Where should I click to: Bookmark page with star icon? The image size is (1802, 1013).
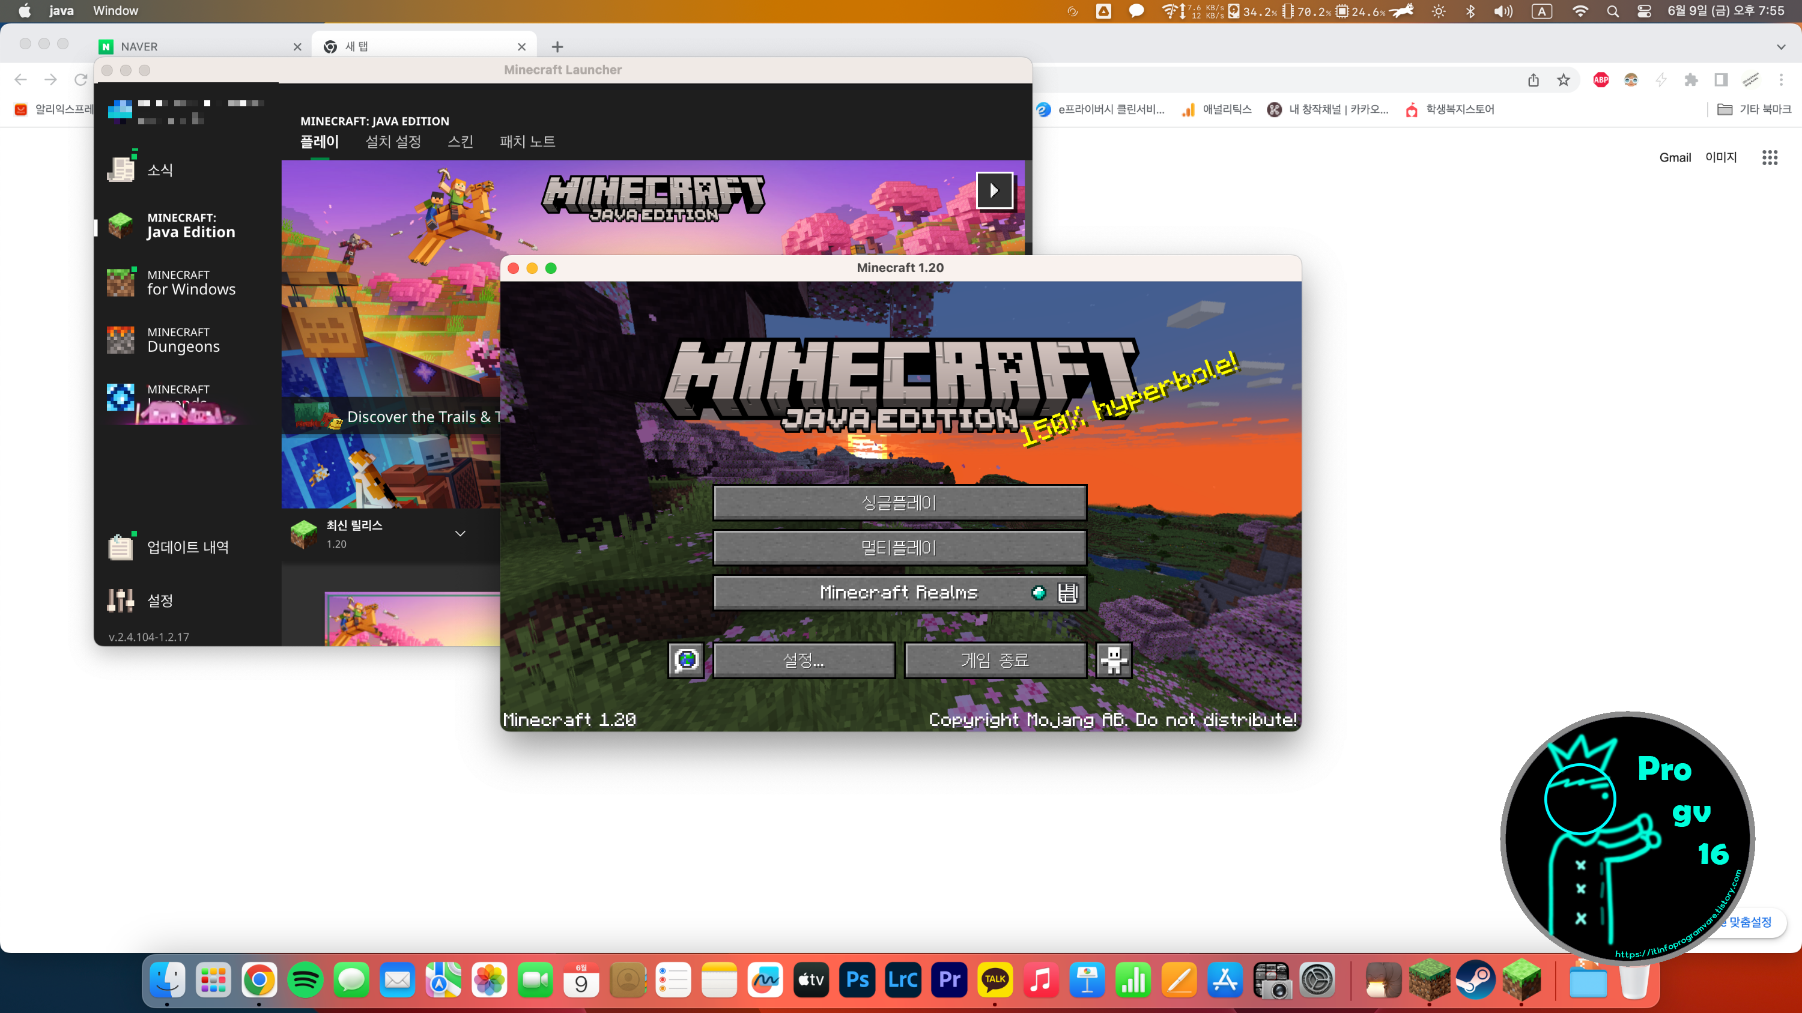click(1564, 80)
